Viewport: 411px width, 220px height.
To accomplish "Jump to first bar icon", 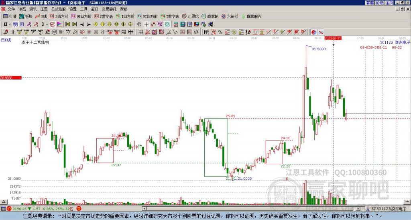I will point(67,24).
